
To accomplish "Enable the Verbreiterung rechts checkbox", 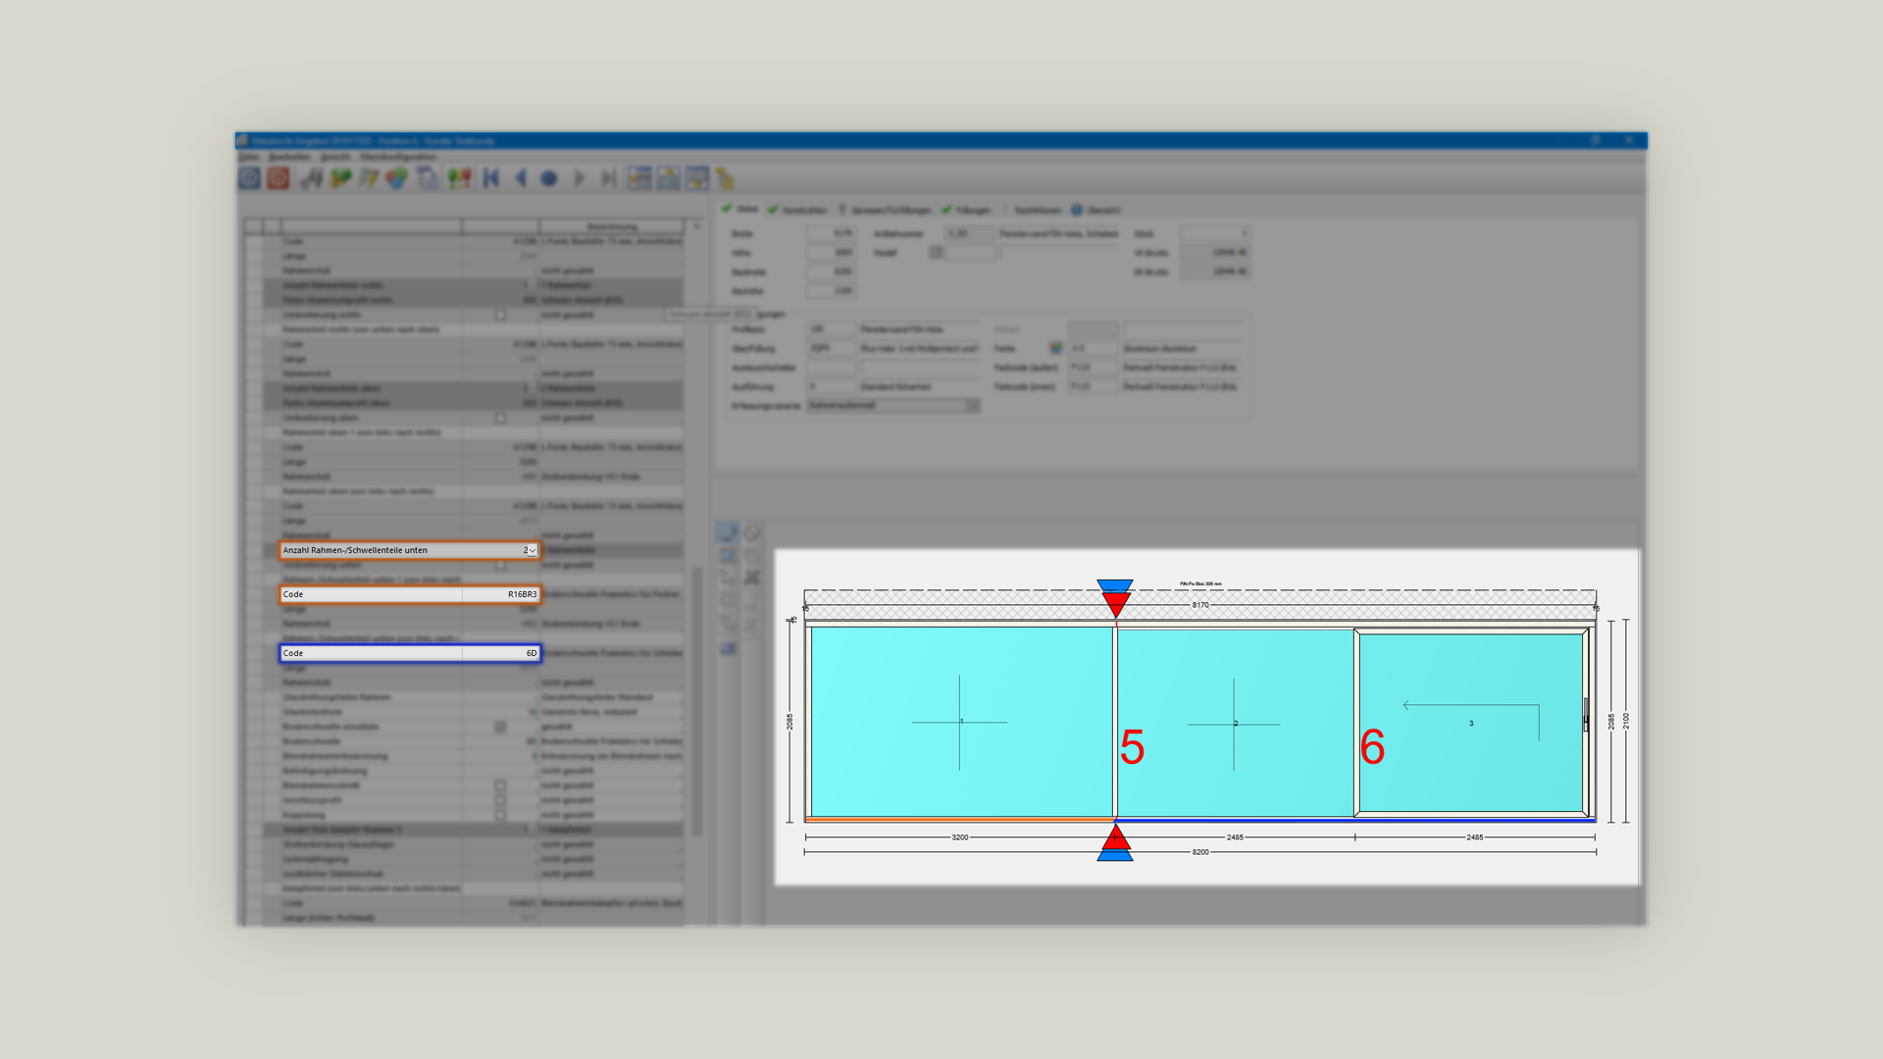I will [x=500, y=315].
